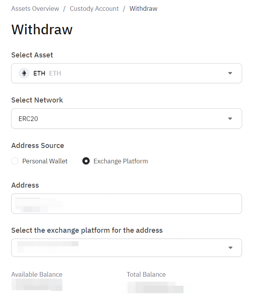Screen dimensions: 254x294
Task: Click the Total Balance label
Action: pyautogui.click(x=146, y=274)
